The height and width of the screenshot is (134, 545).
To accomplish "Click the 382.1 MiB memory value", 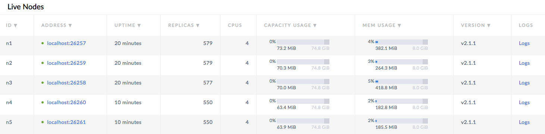I will (386, 48).
